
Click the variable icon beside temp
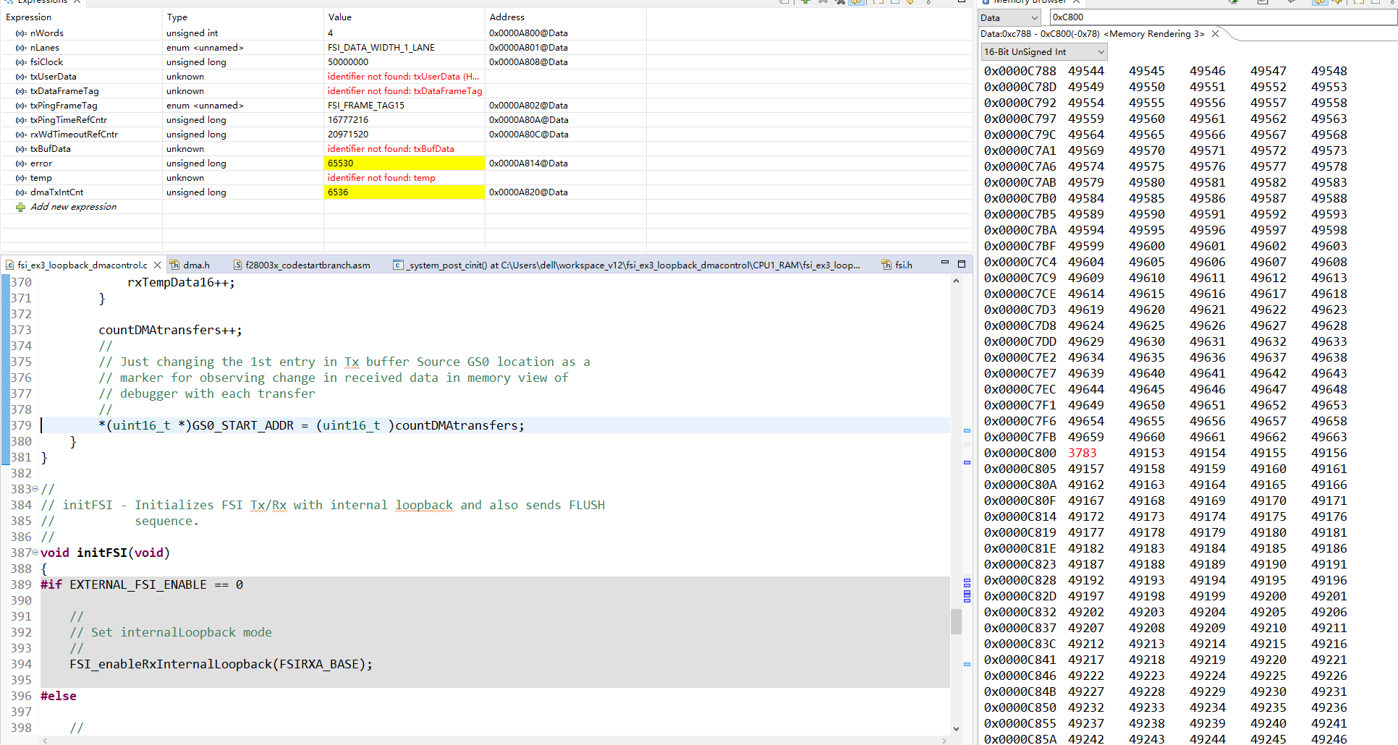click(x=21, y=178)
